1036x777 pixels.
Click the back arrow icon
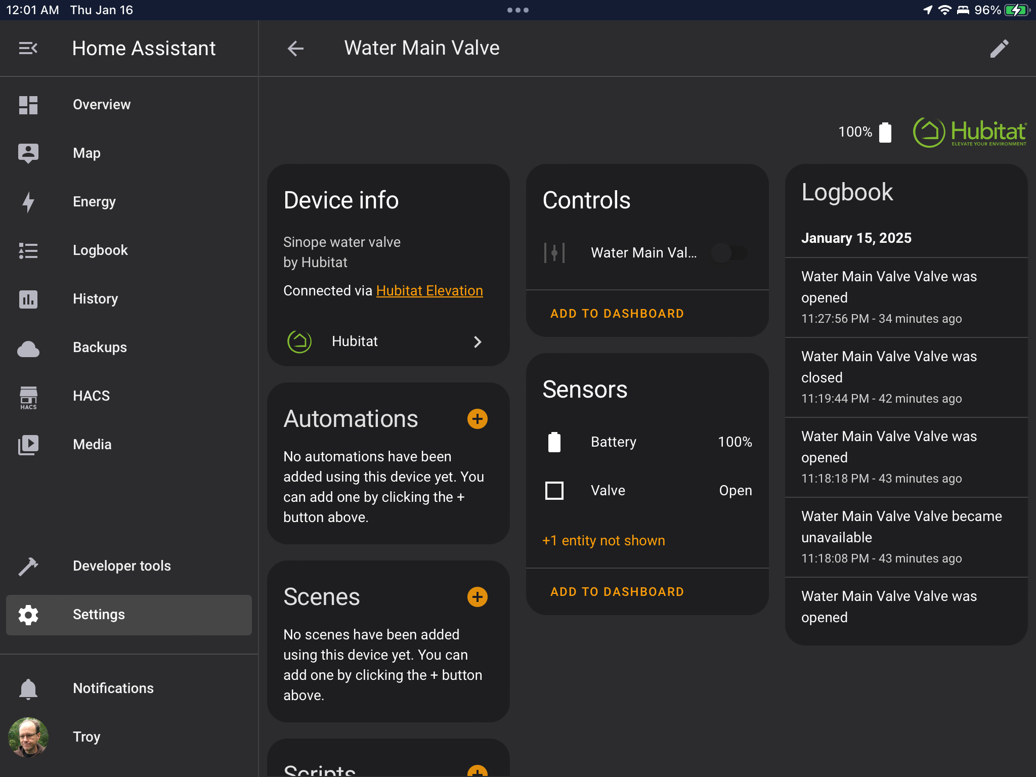[x=295, y=49]
